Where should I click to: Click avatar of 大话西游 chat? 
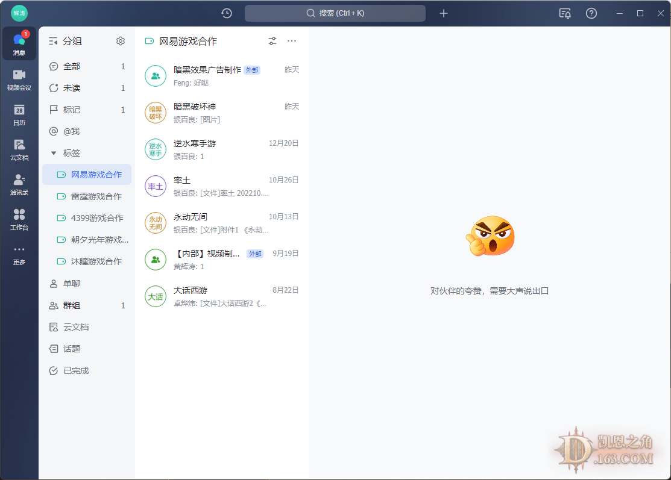[x=156, y=297]
